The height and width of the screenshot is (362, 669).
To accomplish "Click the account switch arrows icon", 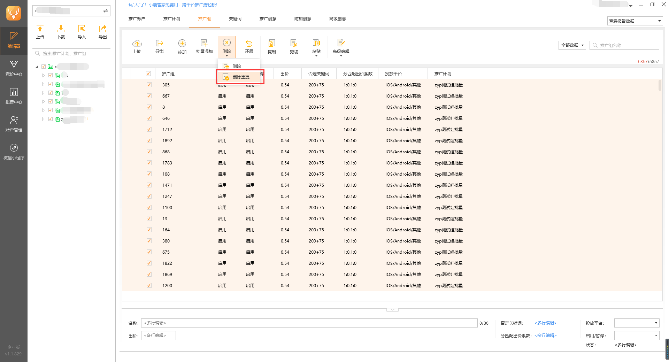I will click(105, 11).
